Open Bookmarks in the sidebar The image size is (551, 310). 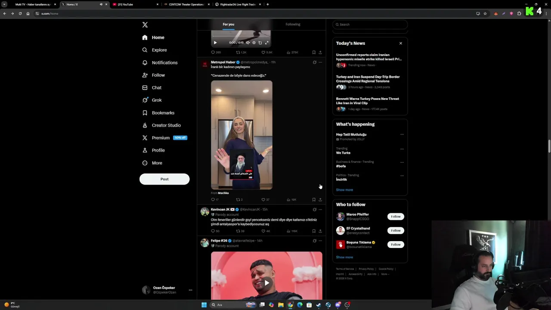pyautogui.click(x=158, y=113)
